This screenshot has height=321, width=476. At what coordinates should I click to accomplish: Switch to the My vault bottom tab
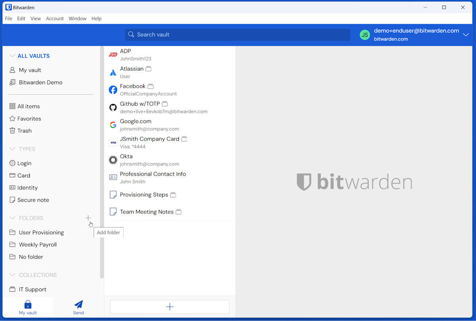coord(28,307)
